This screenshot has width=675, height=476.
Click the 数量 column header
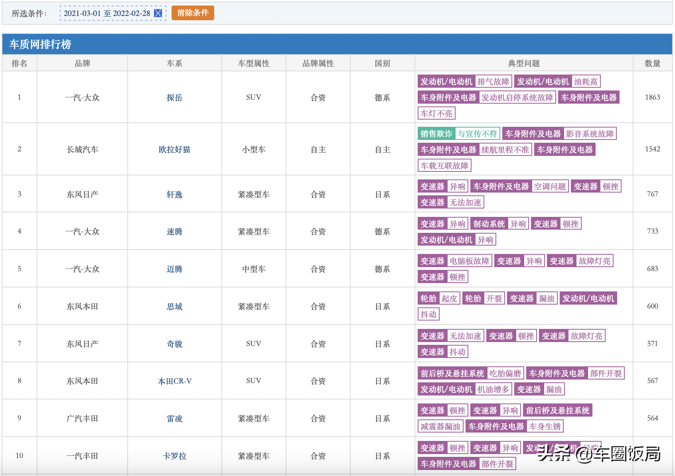tap(653, 63)
